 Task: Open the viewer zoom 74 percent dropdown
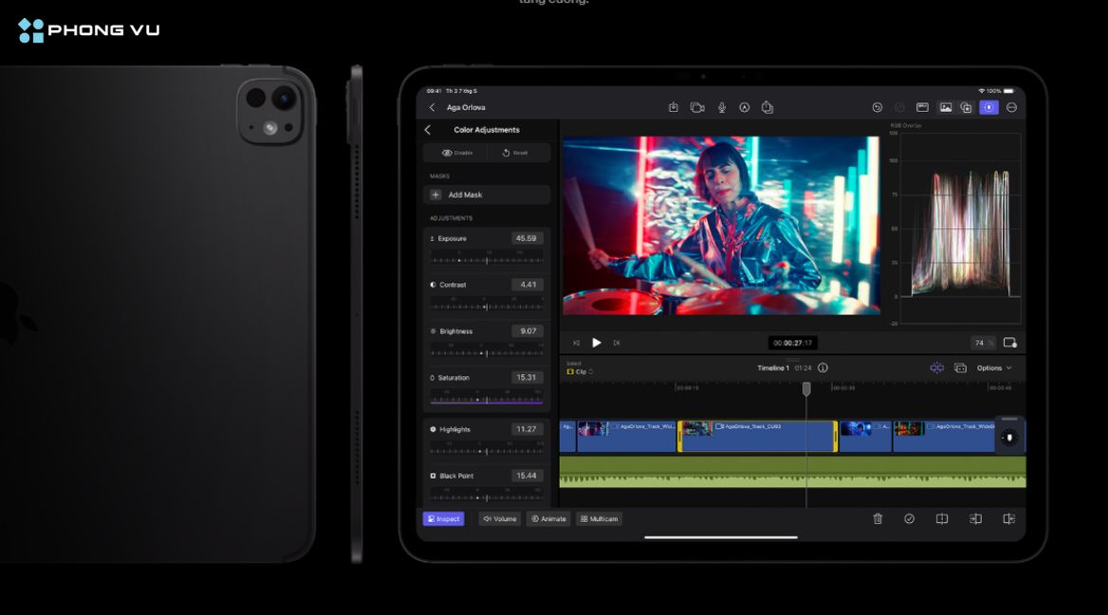[x=983, y=342]
